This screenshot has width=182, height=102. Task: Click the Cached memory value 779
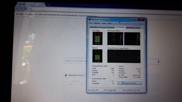pos(113,71)
